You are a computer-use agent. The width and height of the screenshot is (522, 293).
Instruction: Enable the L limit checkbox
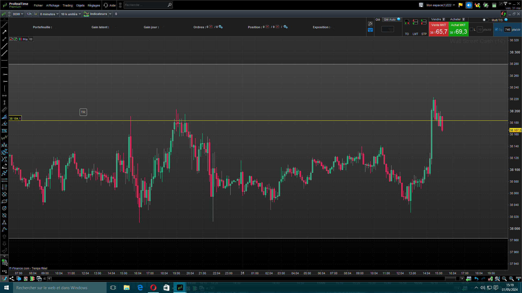[x=471, y=29]
